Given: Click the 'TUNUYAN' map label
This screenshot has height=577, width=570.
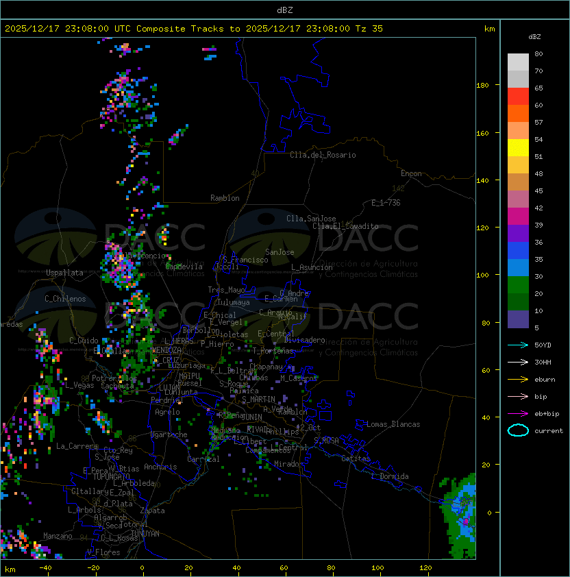Looking at the screenshot, I should click(x=145, y=534).
